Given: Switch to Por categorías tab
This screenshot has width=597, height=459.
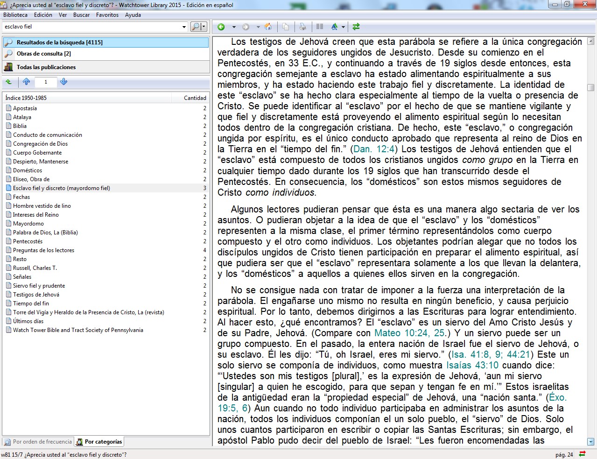Looking at the screenshot, I should coord(99,442).
